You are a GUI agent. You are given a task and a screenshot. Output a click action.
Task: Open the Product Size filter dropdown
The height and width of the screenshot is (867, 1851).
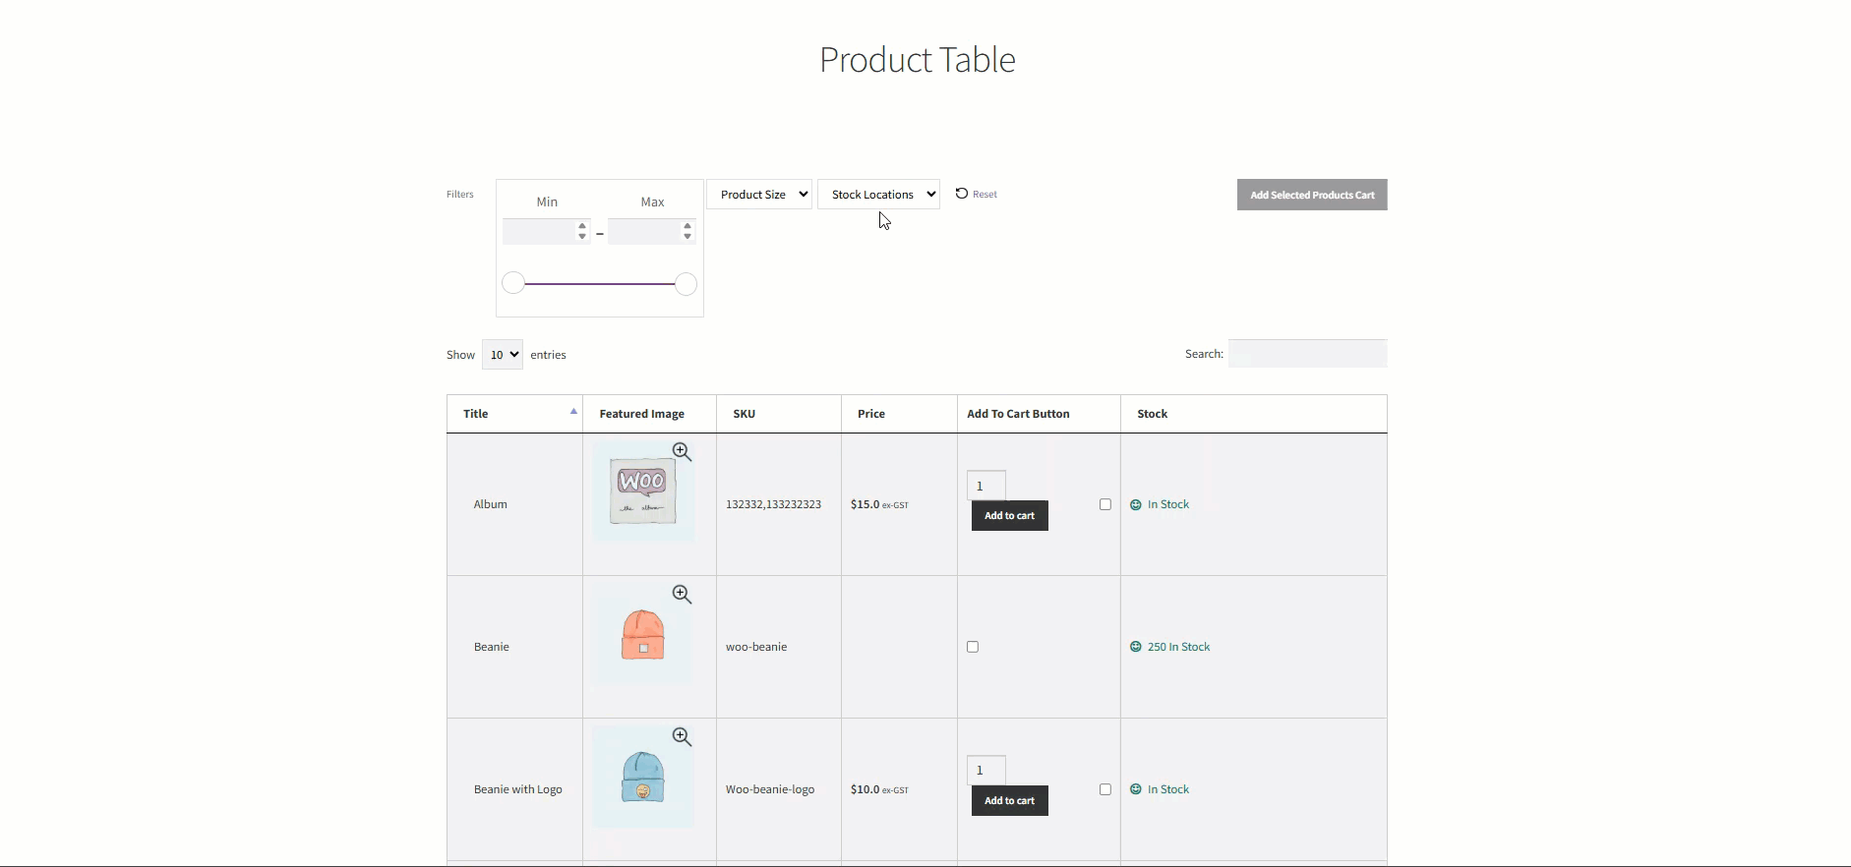pyautogui.click(x=759, y=195)
